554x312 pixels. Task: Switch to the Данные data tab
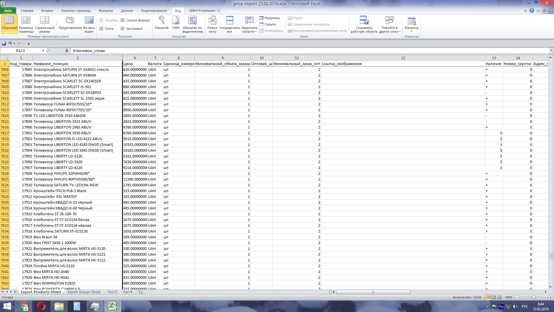pyautogui.click(x=127, y=11)
